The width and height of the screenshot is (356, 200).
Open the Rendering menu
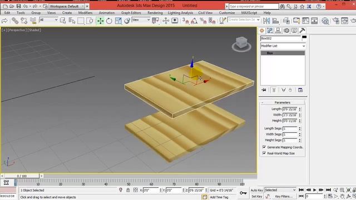click(x=155, y=13)
